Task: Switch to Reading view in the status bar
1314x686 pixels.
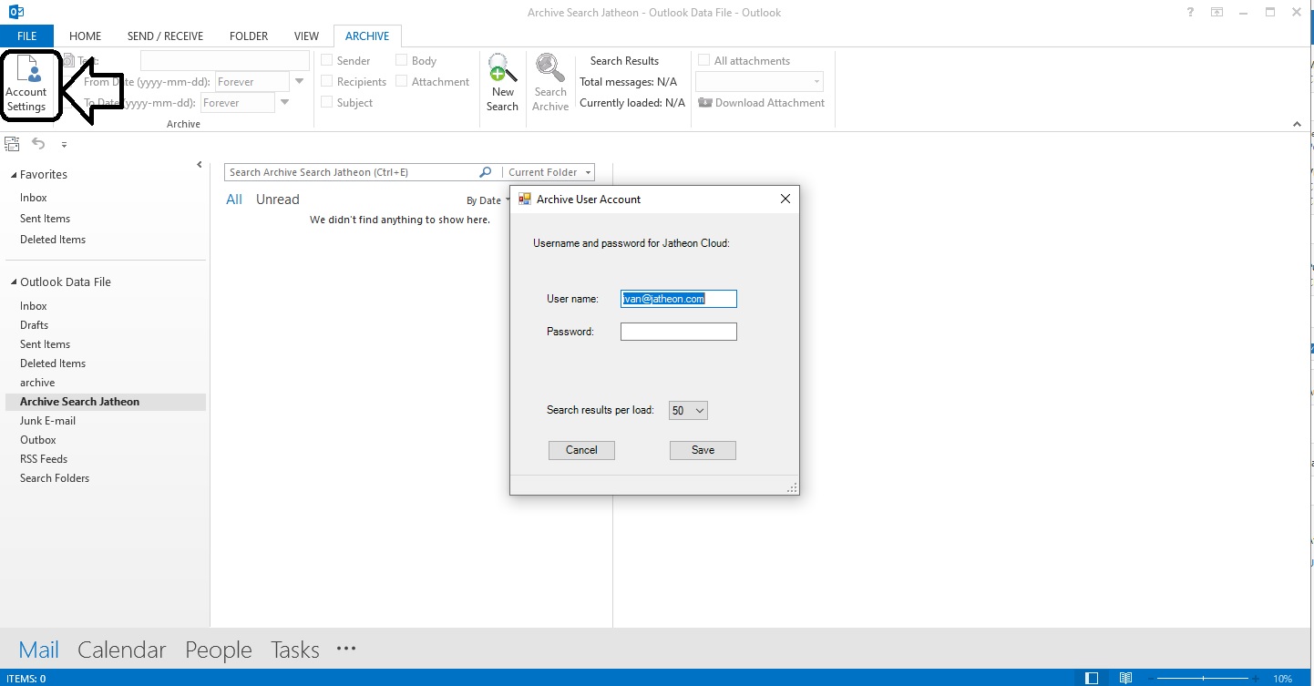Action: (x=1126, y=678)
